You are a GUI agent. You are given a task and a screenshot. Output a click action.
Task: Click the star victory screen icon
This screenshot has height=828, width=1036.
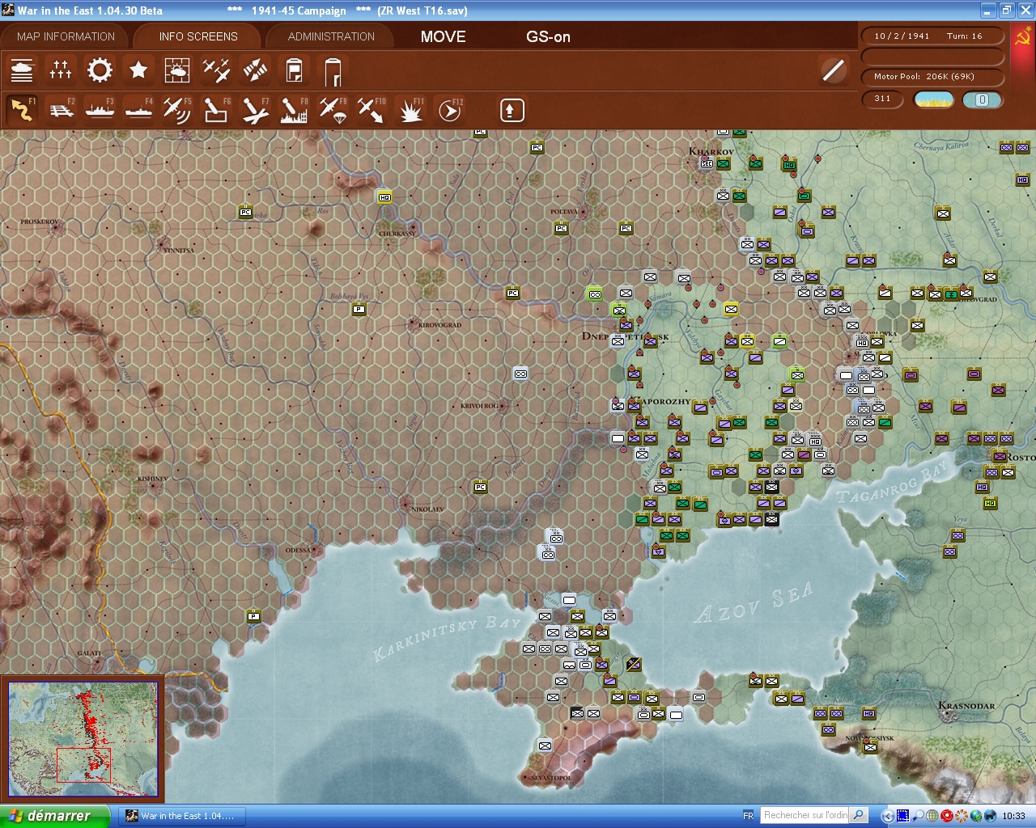(x=138, y=70)
